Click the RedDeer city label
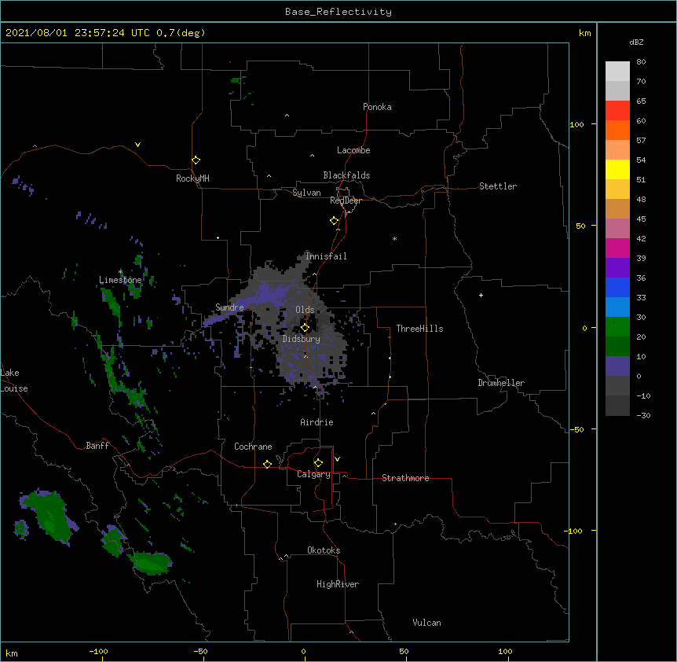Screen dimensions: 677x662 tap(346, 200)
